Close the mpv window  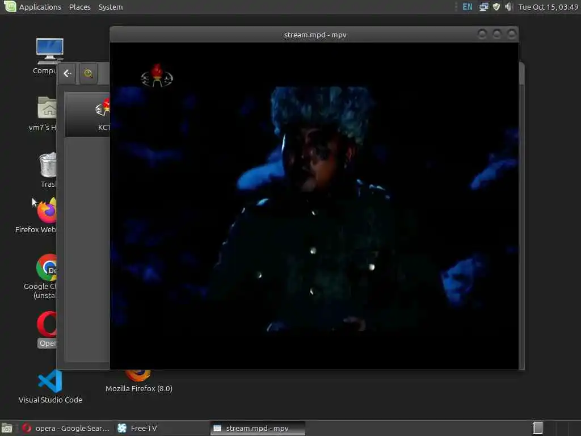512,35
